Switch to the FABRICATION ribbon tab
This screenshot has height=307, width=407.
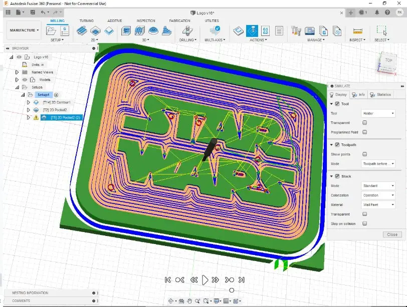tap(179, 20)
